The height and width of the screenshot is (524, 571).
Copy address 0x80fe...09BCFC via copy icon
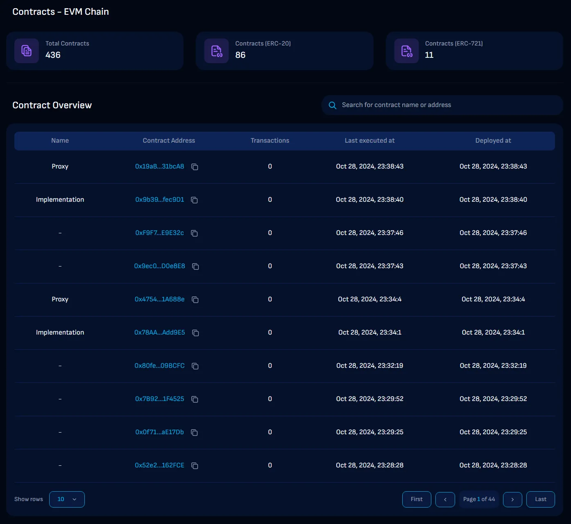click(x=195, y=366)
